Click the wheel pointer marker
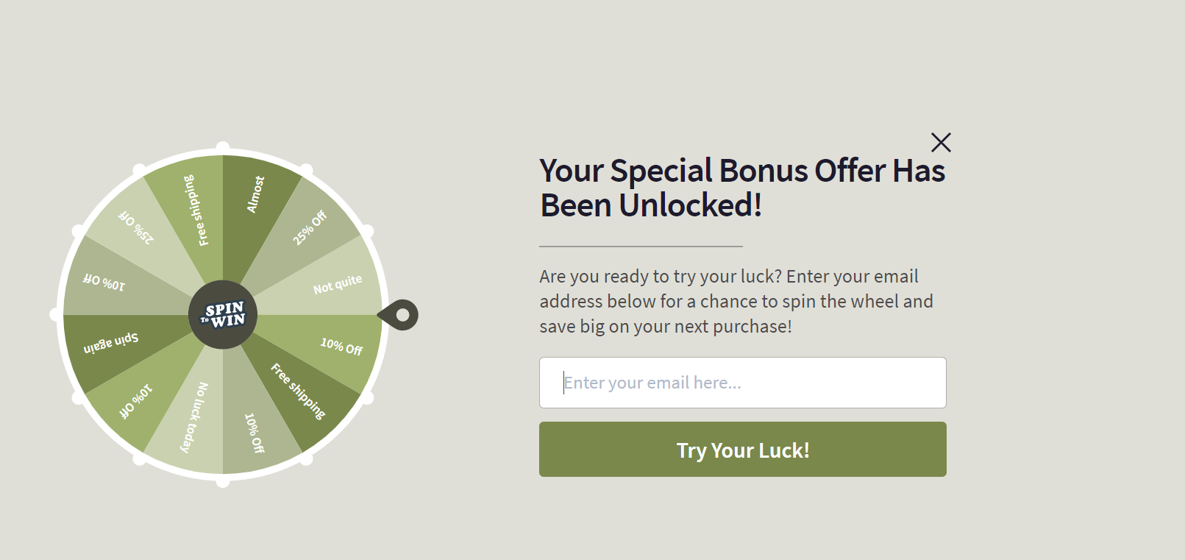1185x560 pixels. click(x=401, y=315)
